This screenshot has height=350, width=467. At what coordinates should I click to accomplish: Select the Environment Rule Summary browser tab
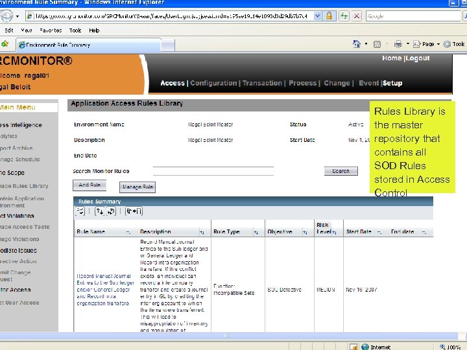click(x=88, y=45)
